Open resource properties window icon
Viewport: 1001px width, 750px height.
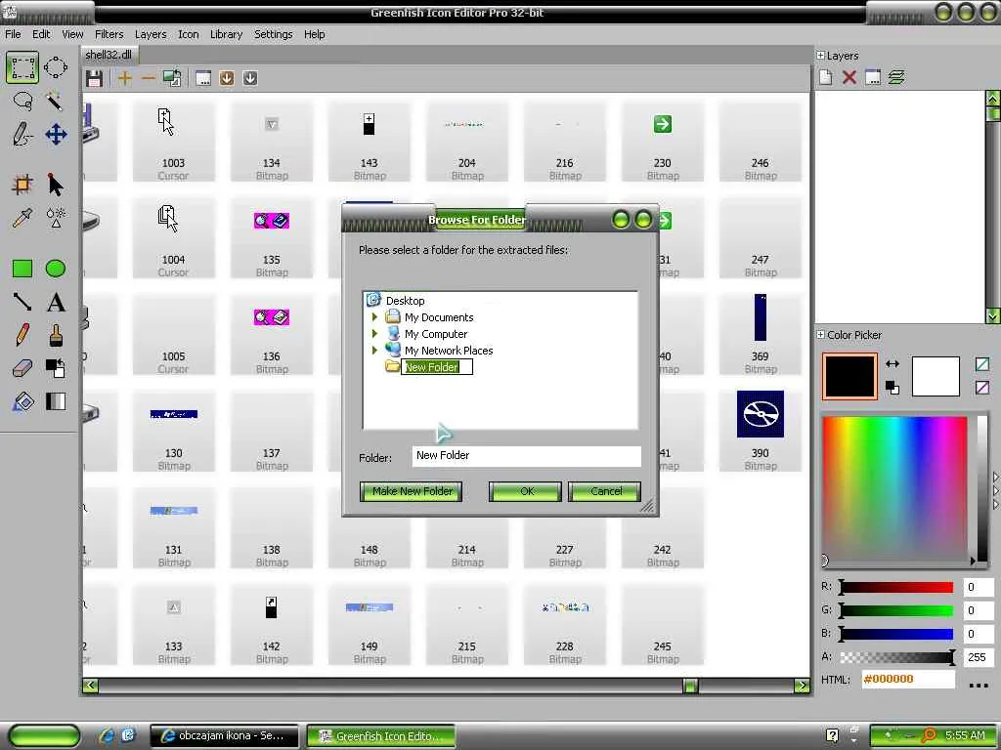(x=203, y=78)
